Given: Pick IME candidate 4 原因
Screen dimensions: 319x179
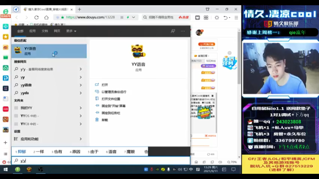Looking at the screenshot, I should (75, 152).
